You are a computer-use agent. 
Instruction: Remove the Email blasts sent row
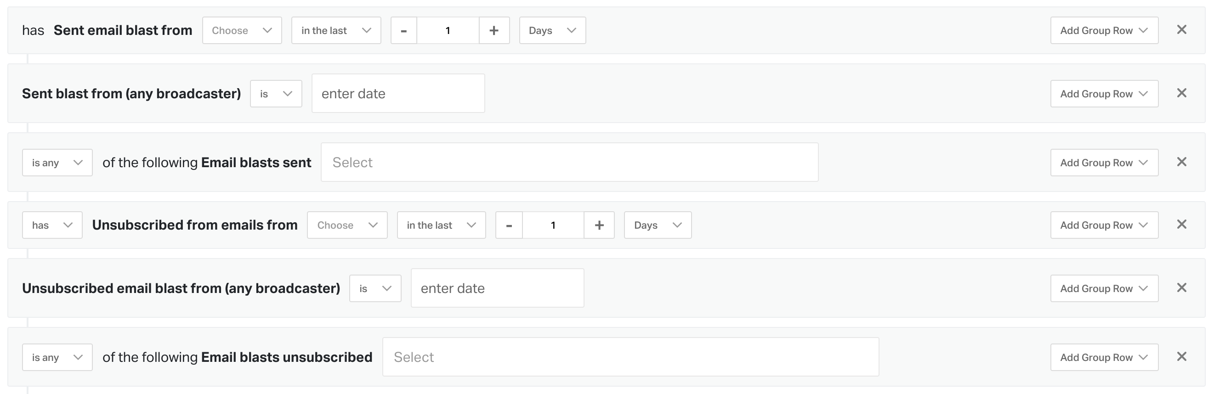pyautogui.click(x=1181, y=162)
